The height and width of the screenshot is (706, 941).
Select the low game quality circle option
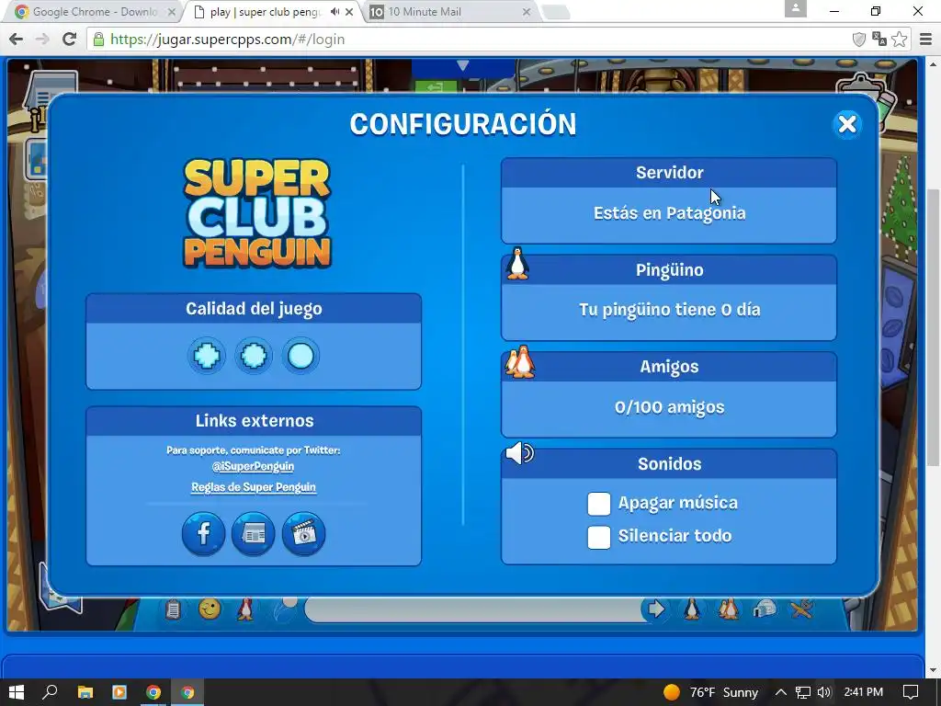click(300, 356)
